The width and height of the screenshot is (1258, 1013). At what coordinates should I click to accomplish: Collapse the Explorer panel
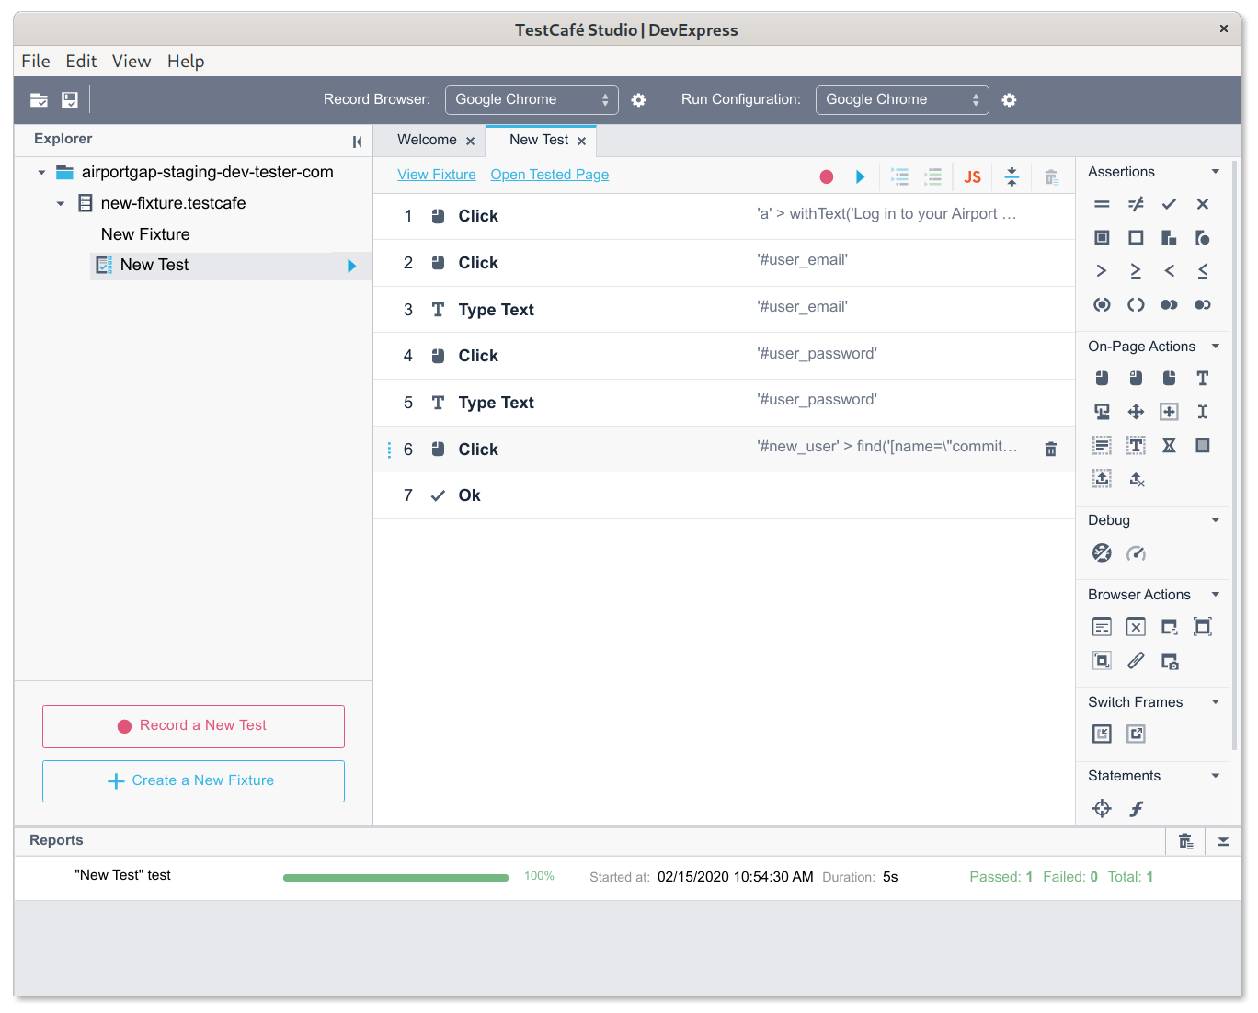[357, 142]
